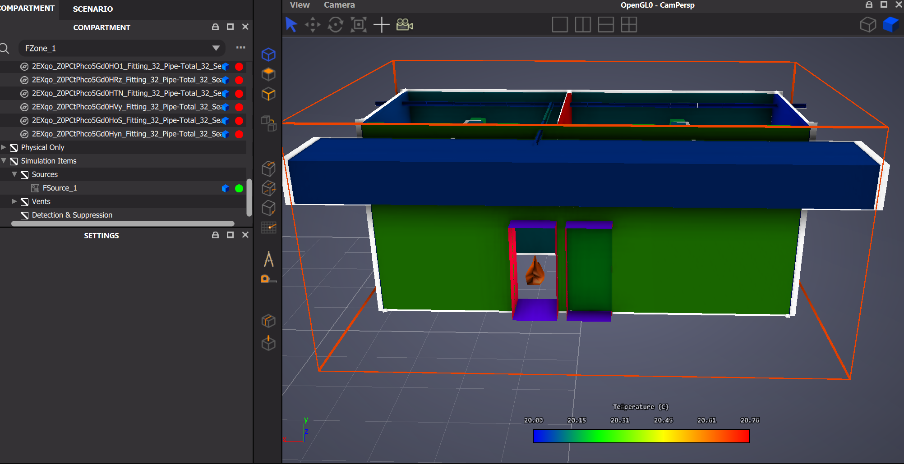The height and width of the screenshot is (464, 904).
Task: Open the FZone_1 dropdown
Action: pos(216,48)
